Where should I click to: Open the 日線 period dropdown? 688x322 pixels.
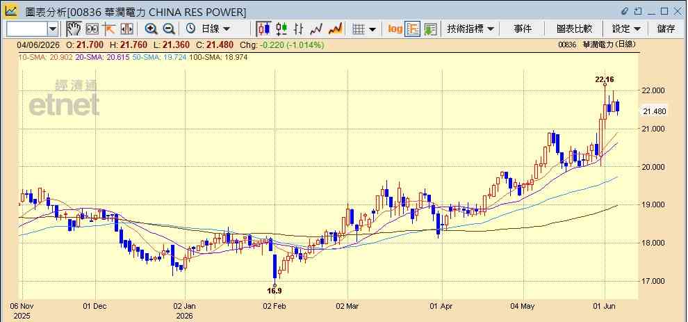[x=209, y=29]
